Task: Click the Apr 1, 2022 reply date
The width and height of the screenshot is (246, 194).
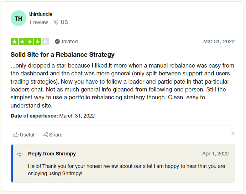Action: 215,154
